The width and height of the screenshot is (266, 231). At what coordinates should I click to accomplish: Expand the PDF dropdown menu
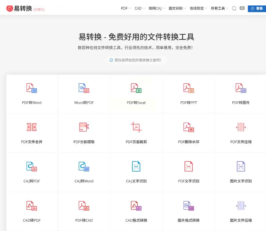pos(126,8)
